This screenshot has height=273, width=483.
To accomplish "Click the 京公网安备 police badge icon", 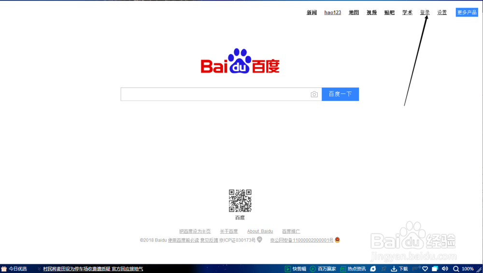I will [337, 239].
